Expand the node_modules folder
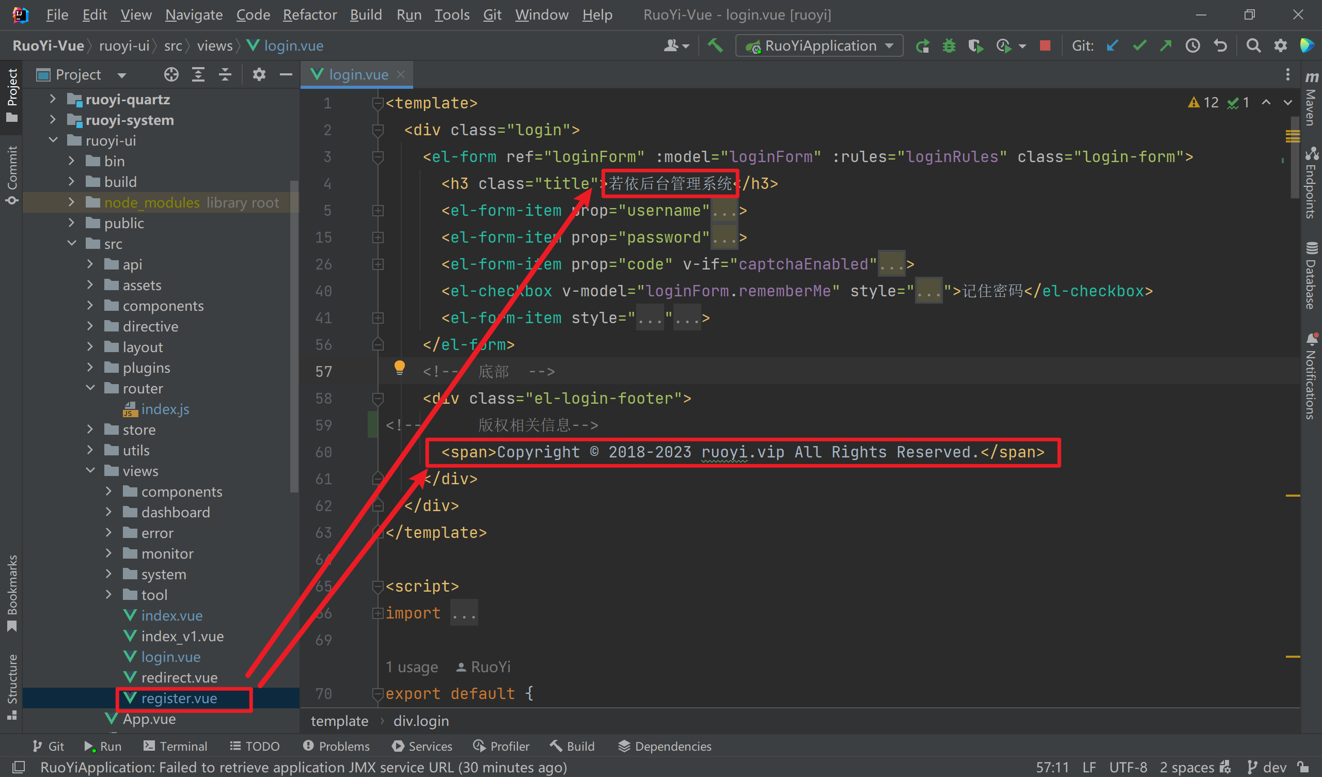The height and width of the screenshot is (777, 1322). coord(71,202)
